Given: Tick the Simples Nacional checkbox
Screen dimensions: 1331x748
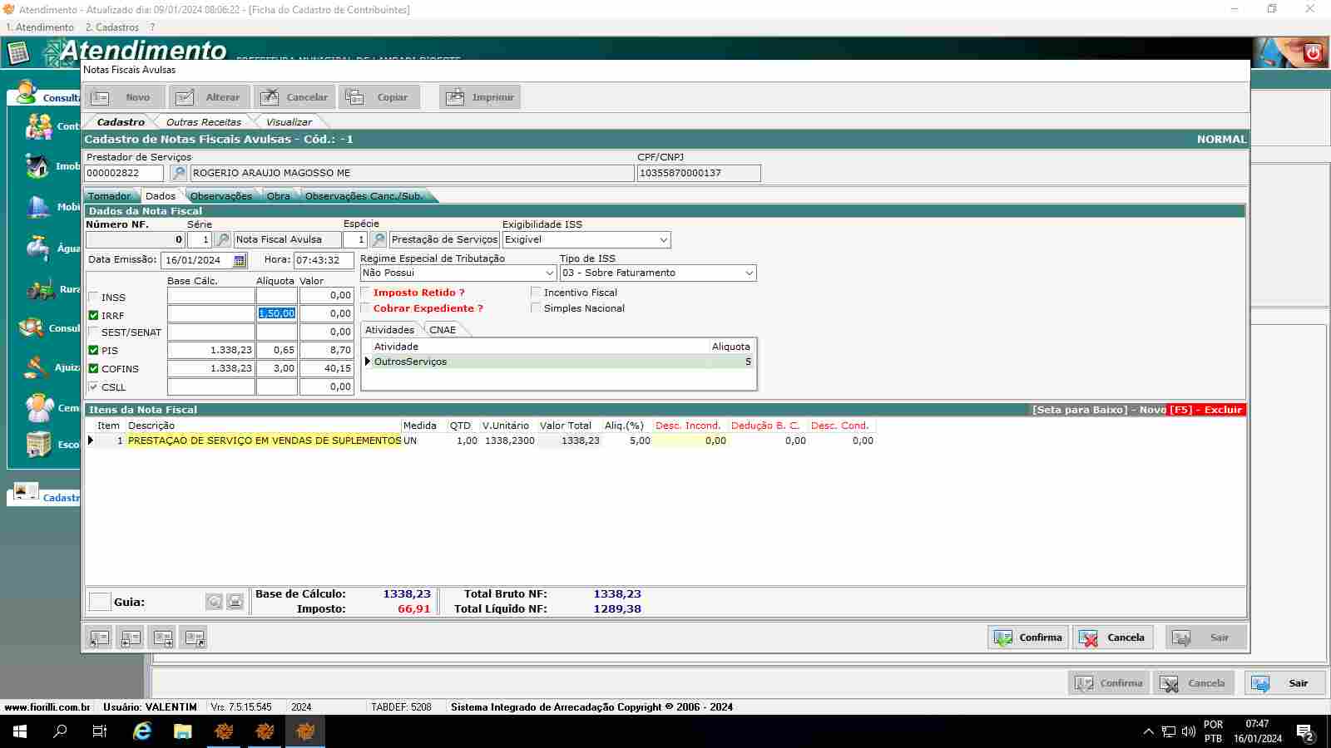Looking at the screenshot, I should click(536, 308).
